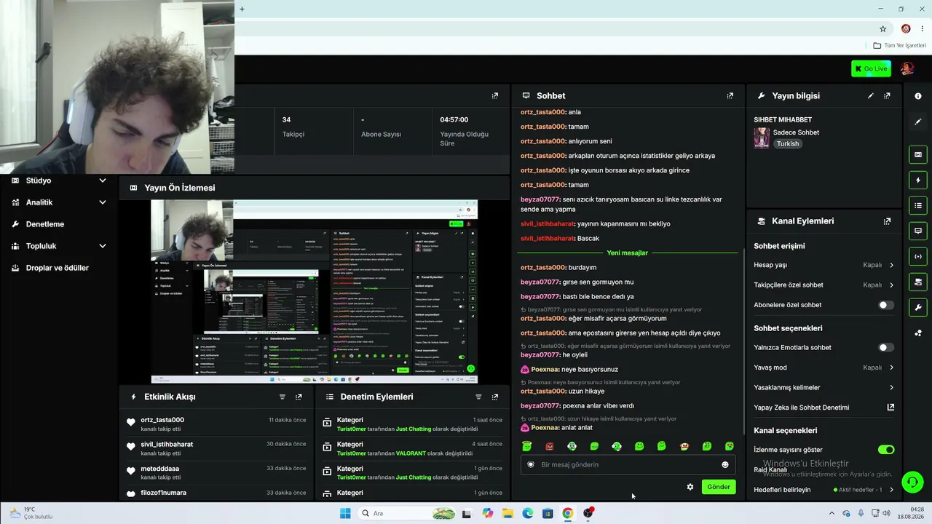Pop out the Etkinlik Akışı panel
Screen dimensions: 932x524
click(299, 397)
